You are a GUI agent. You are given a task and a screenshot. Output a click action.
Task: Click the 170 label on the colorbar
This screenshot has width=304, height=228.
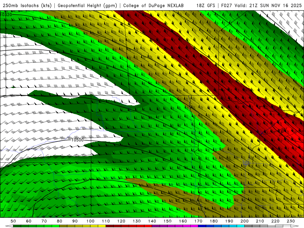[x=198, y=221]
